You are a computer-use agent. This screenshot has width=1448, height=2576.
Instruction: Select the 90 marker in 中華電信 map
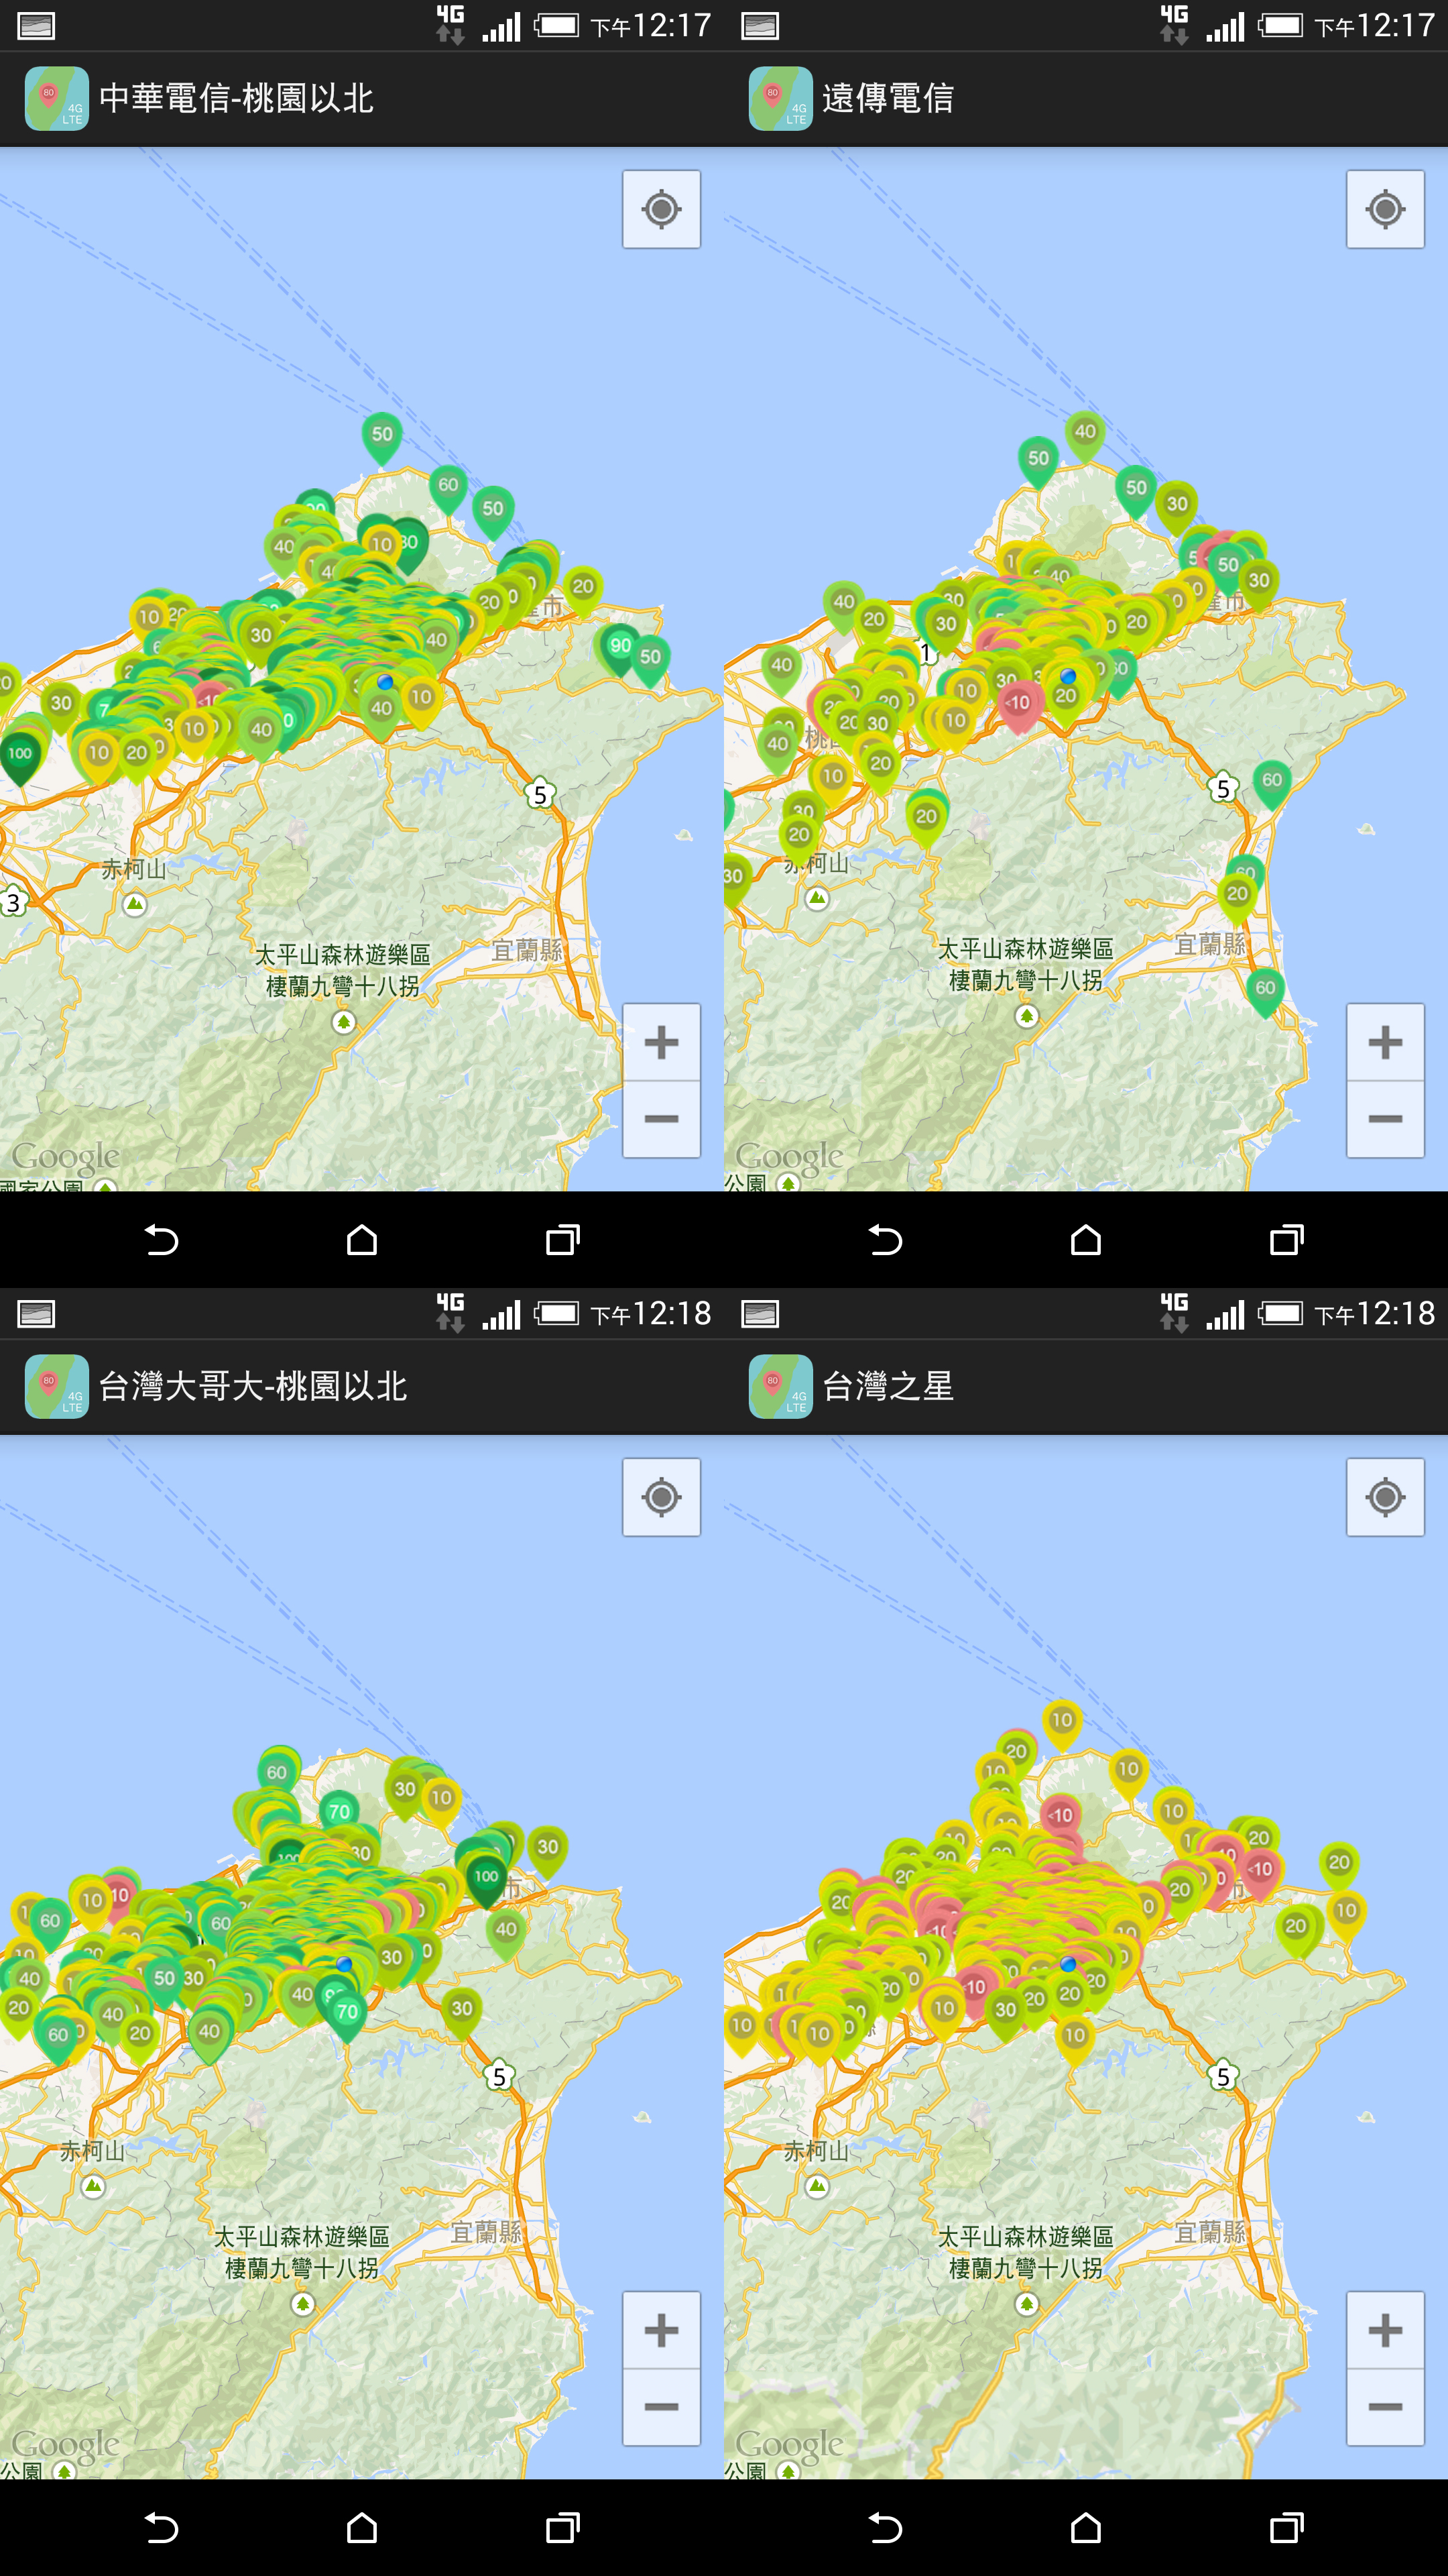(x=619, y=650)
